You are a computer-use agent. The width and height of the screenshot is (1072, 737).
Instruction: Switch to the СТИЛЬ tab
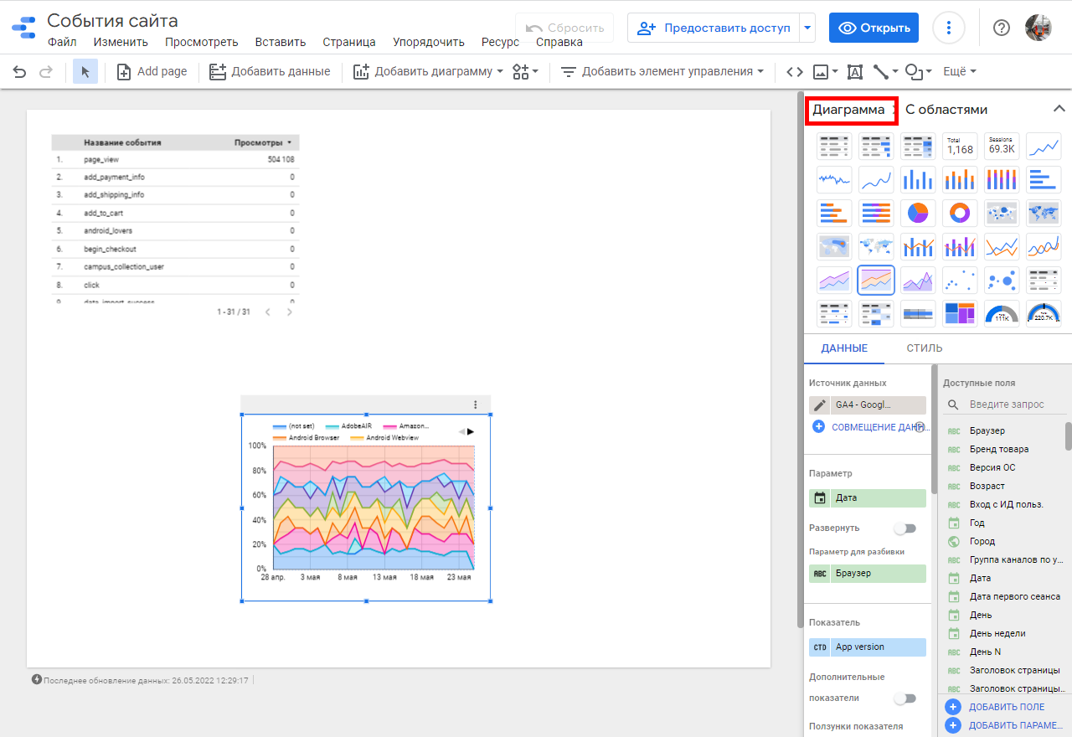coord(924,348)
